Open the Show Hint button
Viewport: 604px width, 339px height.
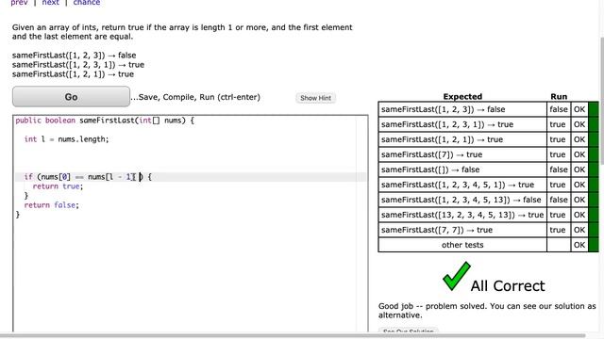point(315,98)
